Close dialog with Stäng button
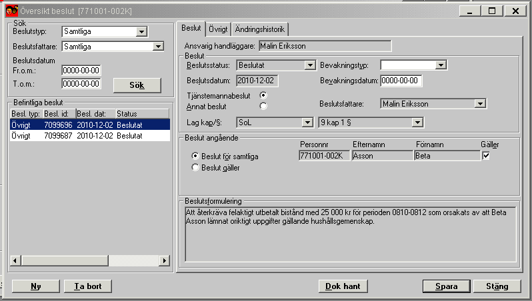Screen dimensions: 532x301 point(497,286)
